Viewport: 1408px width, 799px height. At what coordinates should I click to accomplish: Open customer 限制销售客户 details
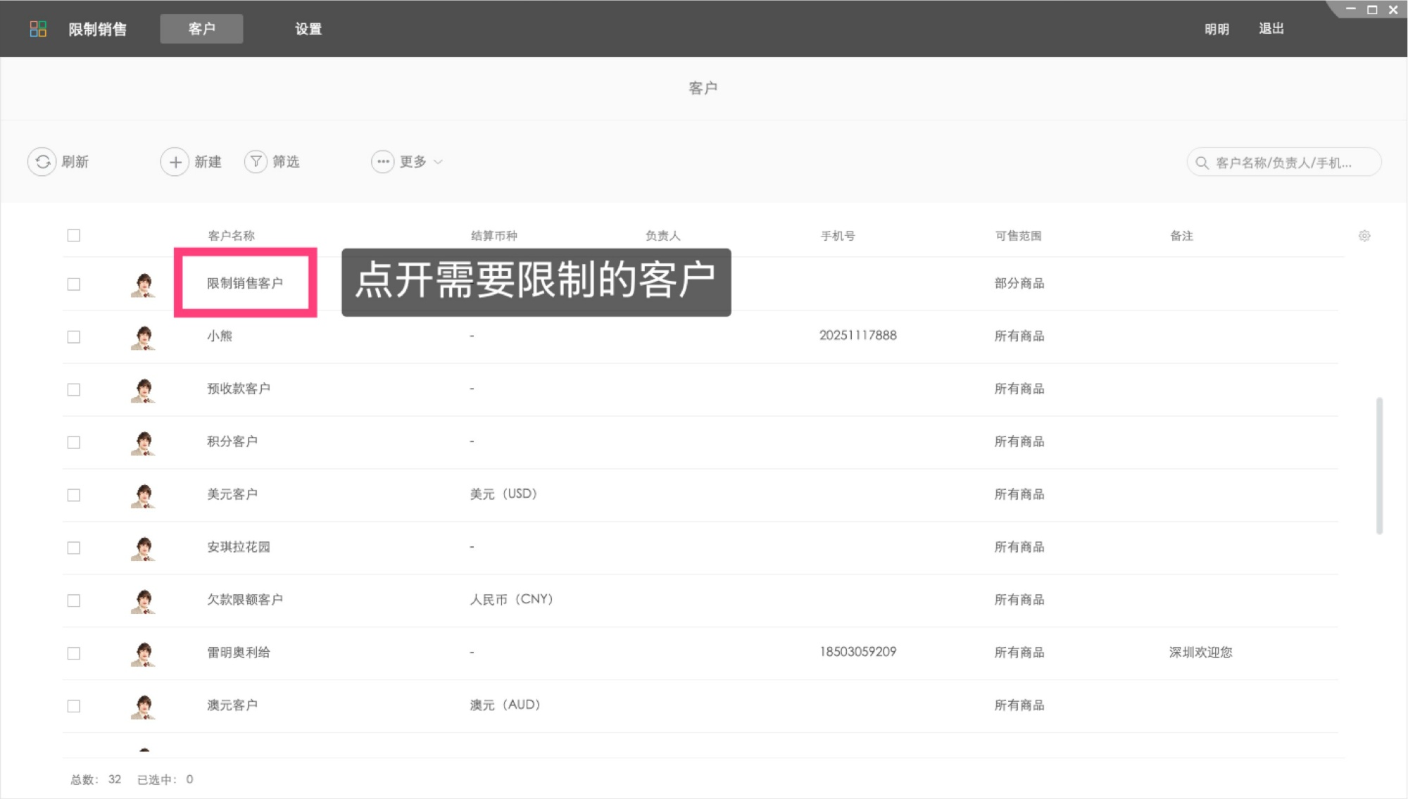pos(245,283)
